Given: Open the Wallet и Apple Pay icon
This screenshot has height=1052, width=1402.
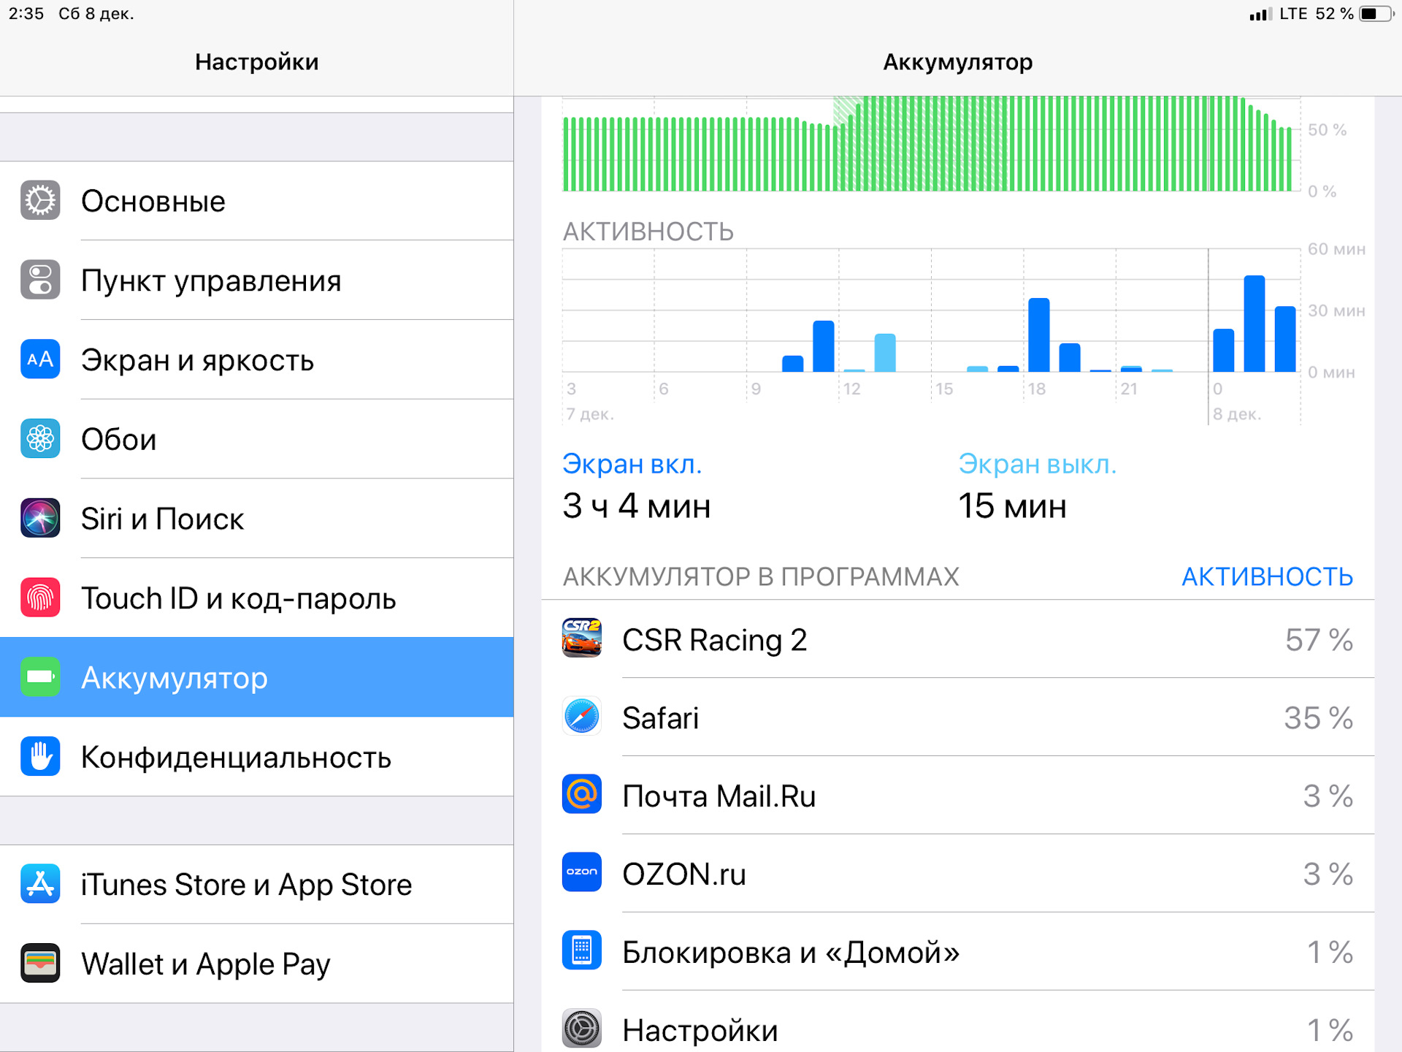Looking at the screenshot, I should tap(40, 964).
